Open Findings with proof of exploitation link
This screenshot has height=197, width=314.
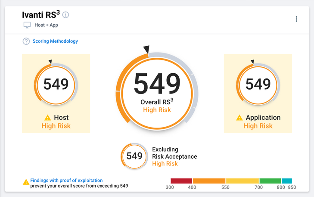coord(66,180)
